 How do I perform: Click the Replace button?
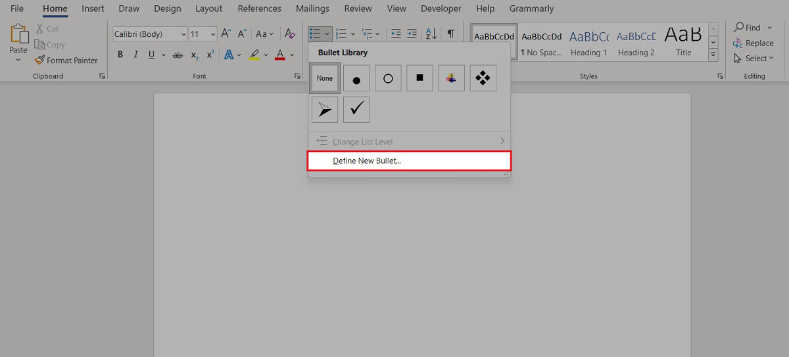tap(753, 43)
